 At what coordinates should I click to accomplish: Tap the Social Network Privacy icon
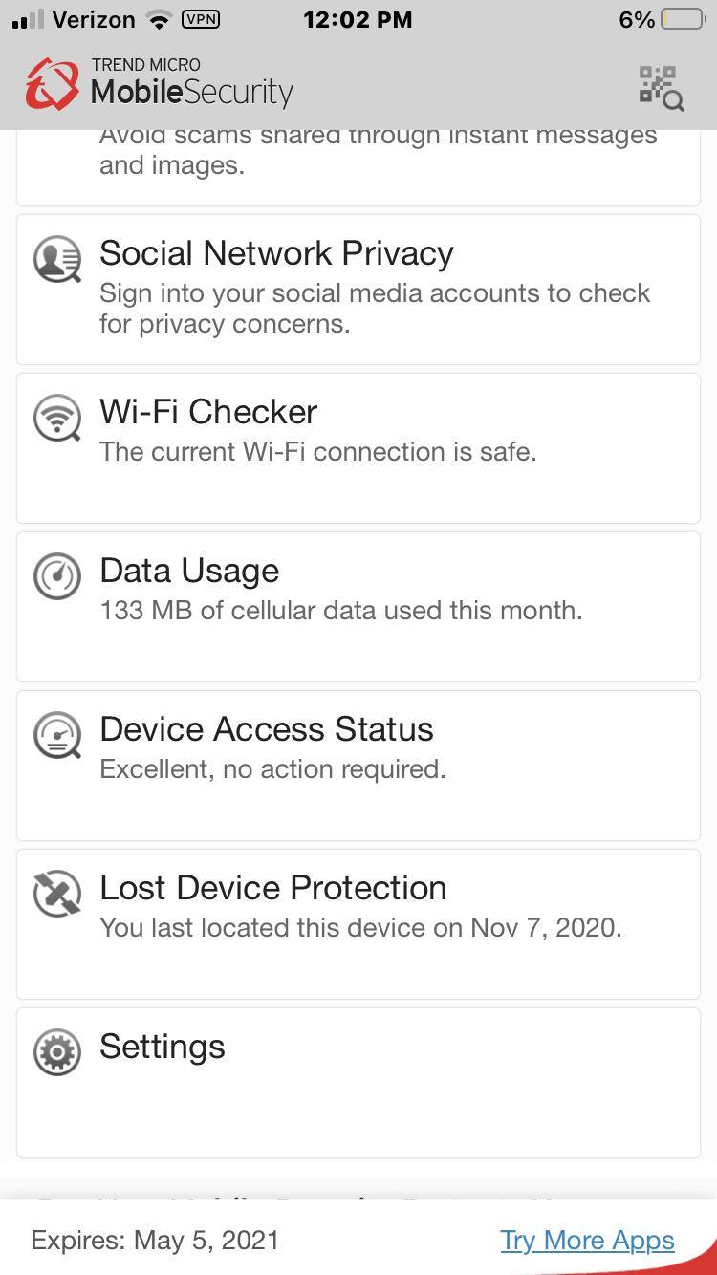tap(57, 260)
